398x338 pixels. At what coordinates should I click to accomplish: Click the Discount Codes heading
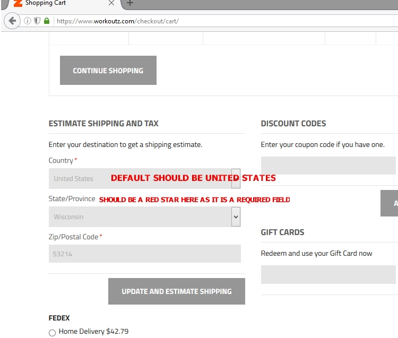[293, 123]
